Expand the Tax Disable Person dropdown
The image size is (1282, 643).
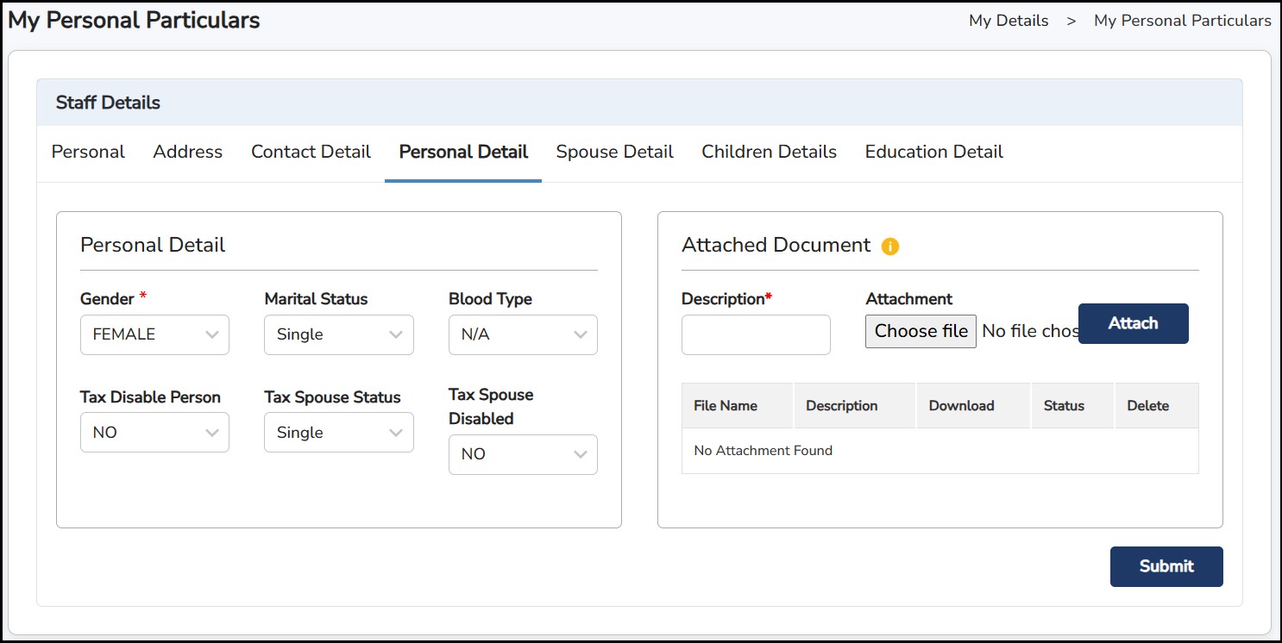click(154, 432)
